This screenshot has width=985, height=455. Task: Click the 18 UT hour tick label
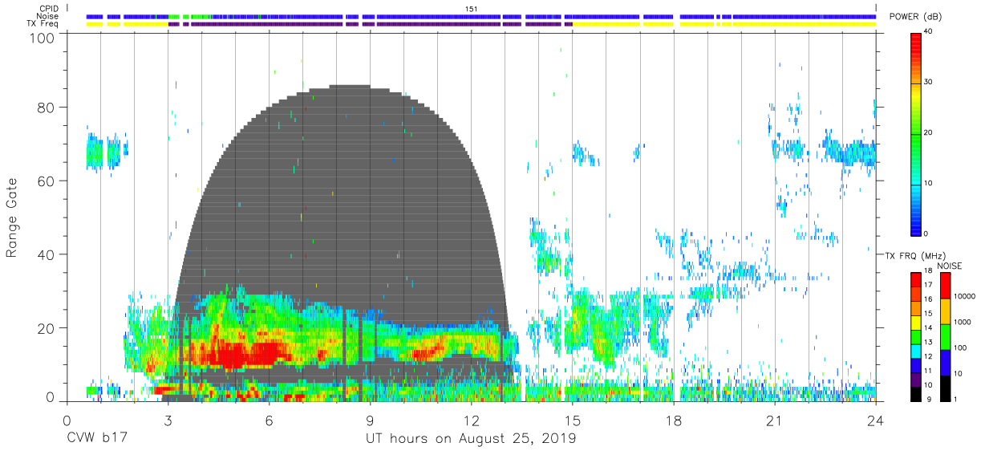[674, 420]
